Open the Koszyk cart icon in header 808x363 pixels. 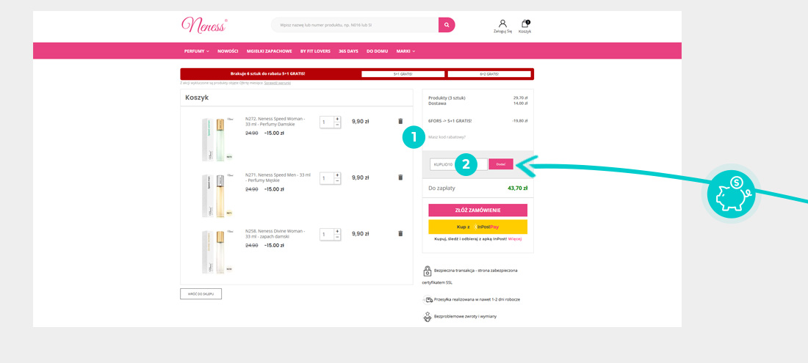point(524,26)
